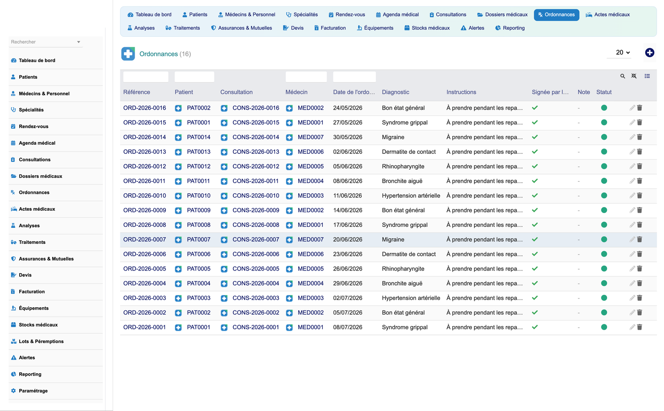Open consultation link CONS-2026-0006

(x=255, y=254)
